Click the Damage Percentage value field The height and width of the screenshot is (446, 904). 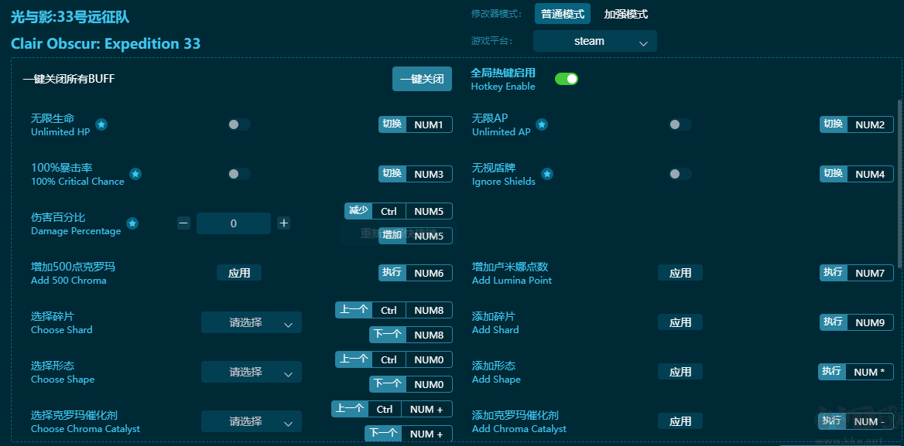click(234, 223)
